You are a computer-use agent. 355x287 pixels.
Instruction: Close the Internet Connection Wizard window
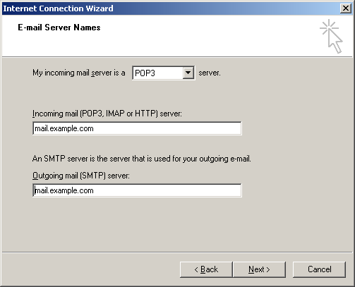tap(346, 8)
